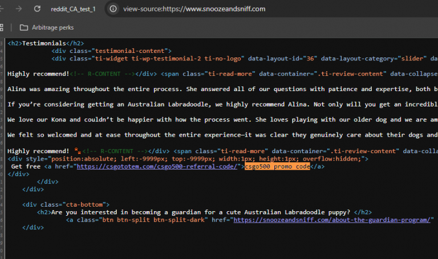The height and width of the screenshot is (259, 438).
Task: Click the paw emoji after 'Highly recommend!'
Action: pos(78,151)
